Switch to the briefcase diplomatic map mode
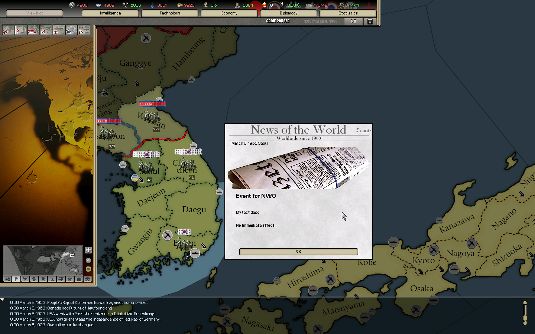This screenshot has height=334, width=535. coord(79,279)
